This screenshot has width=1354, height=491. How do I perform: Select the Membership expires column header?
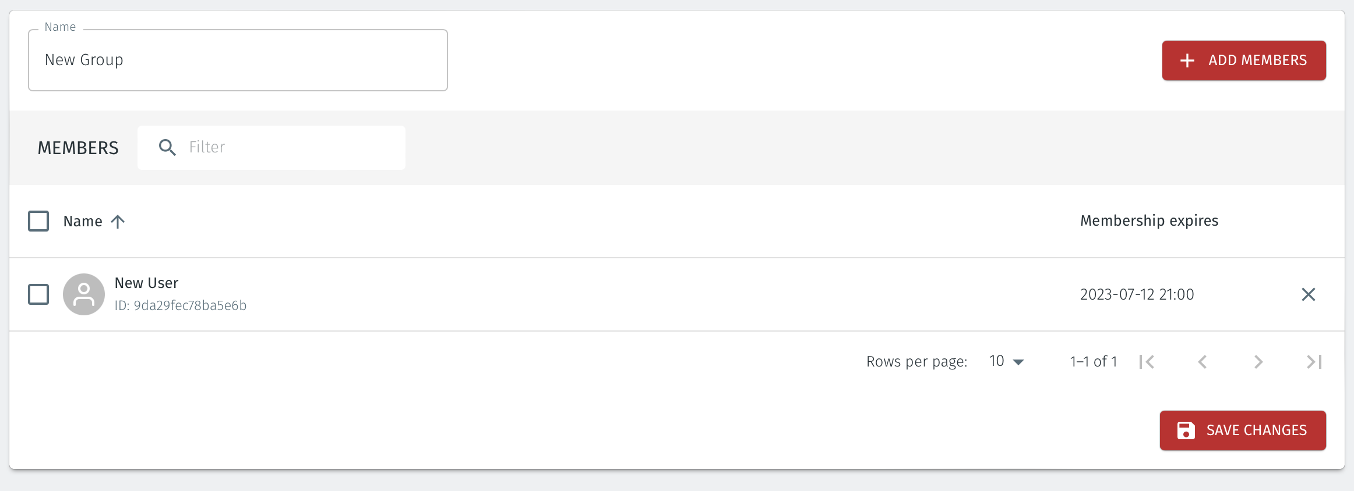tap(1149, 220)
